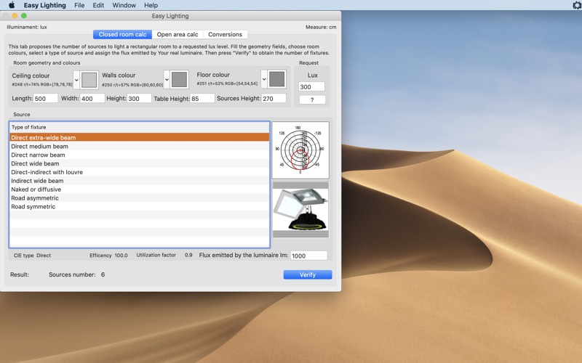Viewport: 582px width, 363px height.
Task: Select Indirect wide beam fixture
Action: (x=140, y=181)
